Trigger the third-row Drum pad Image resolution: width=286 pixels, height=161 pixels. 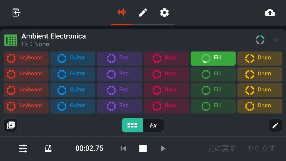[x=260, y=90]
